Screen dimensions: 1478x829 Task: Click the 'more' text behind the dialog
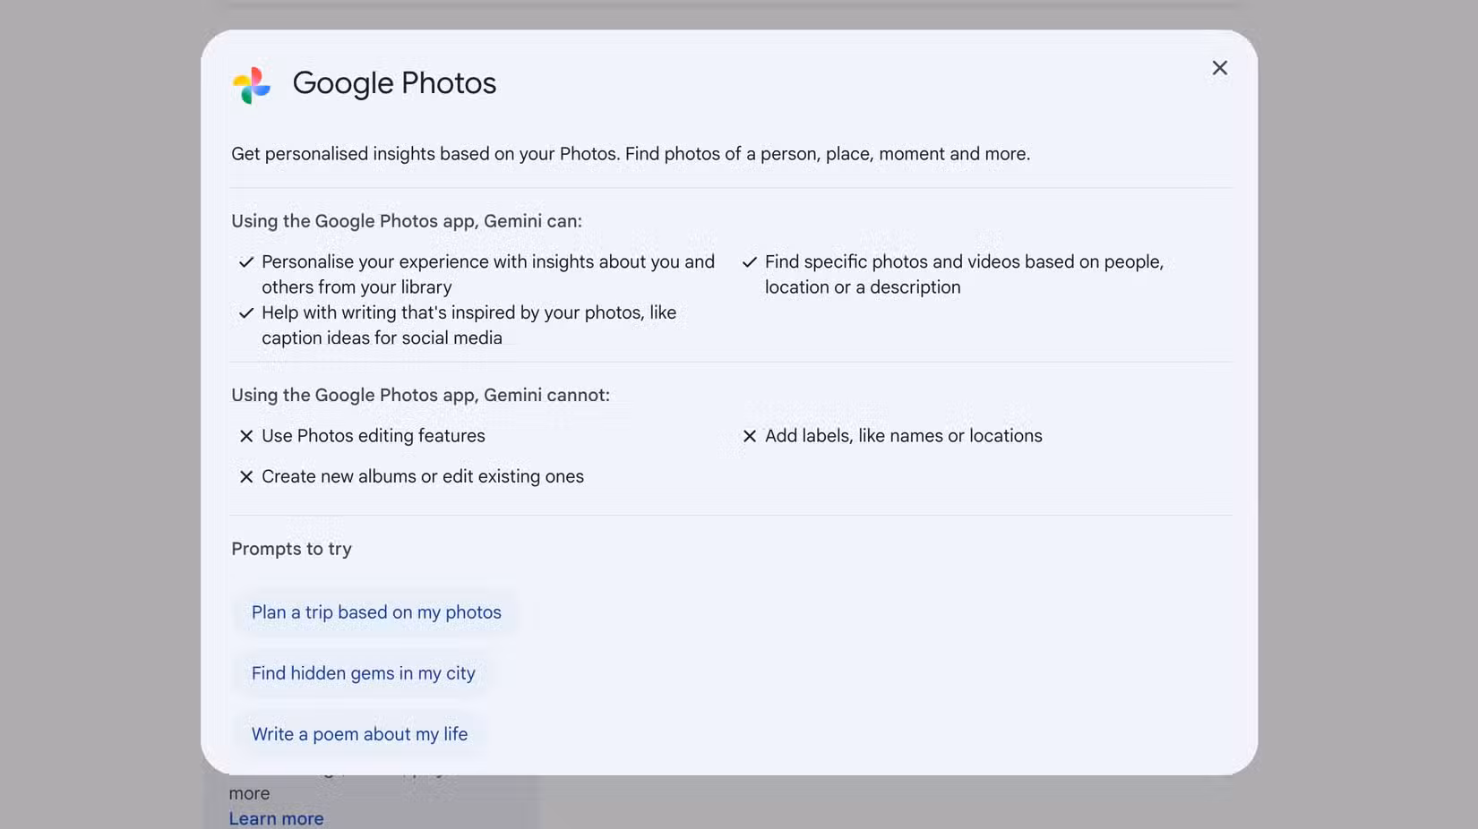249,793
